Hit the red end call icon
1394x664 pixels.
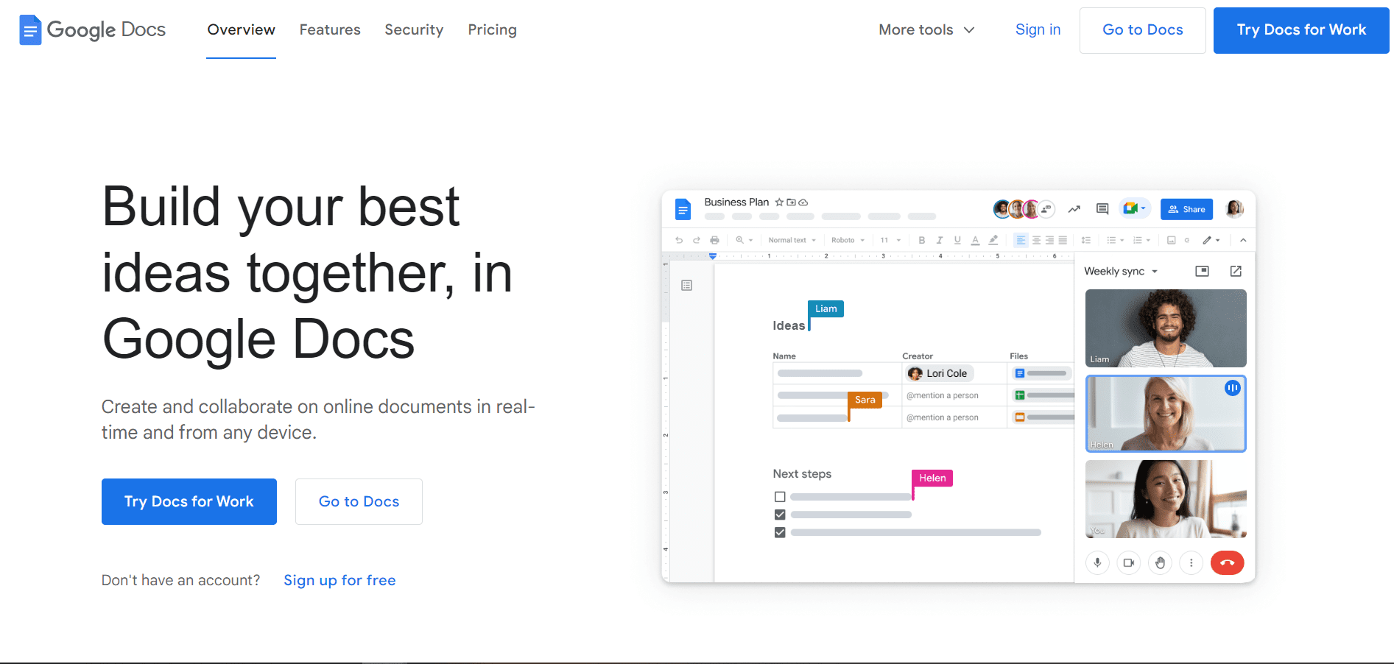click(x=1227, y=563)
